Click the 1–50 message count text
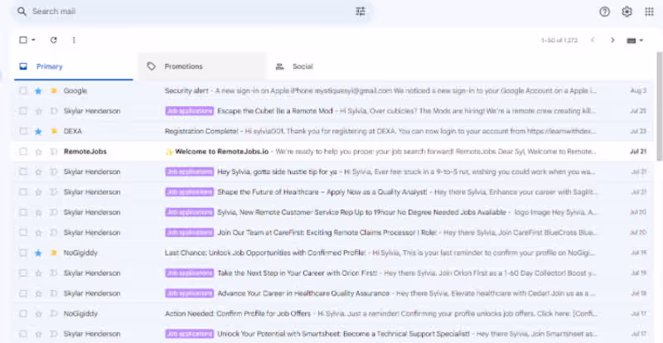This screenshot has width=663, height=343. pyautogui.click(x=559, y=41)
